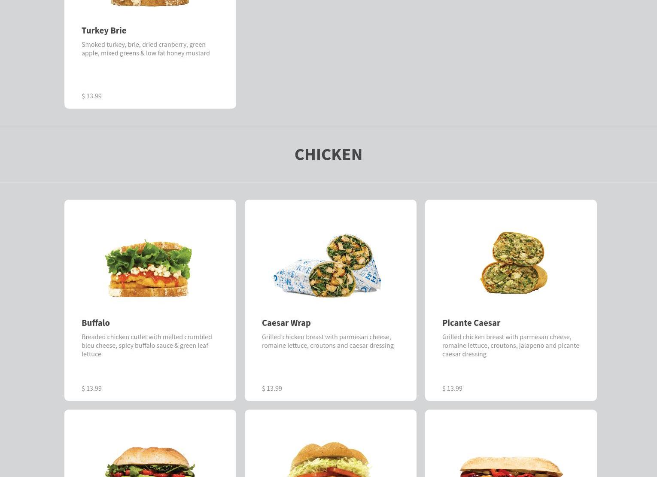Viewport: 657px width, 477px height.
Task: Click the Turkey Brie title
Action: point(104,30)
